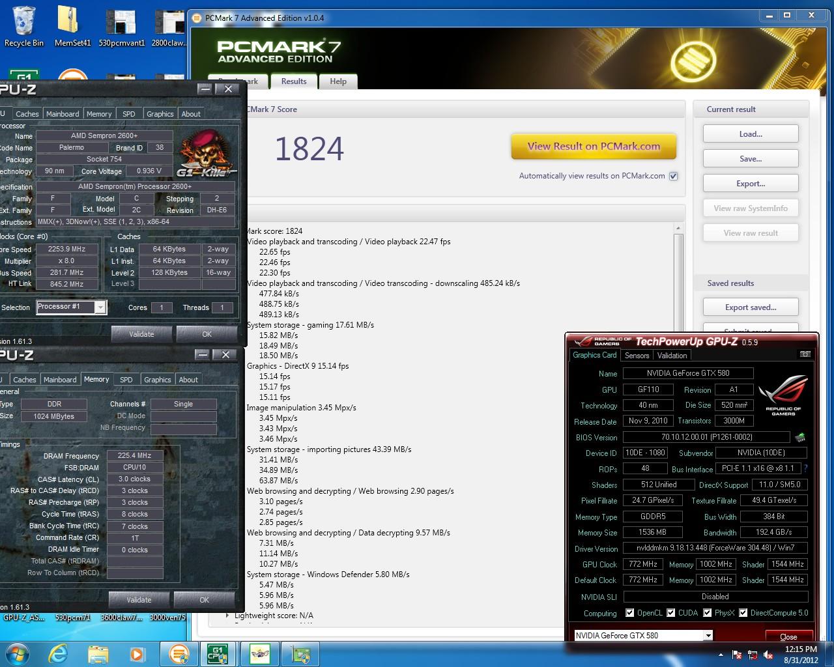
Task: Launch Internet Explorer from taskbar
Action: 58,653
